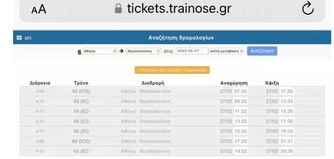Tap the AA text size icon
Image resolution: width=334 pixels, height=159 pixels.
pos(39,10)
